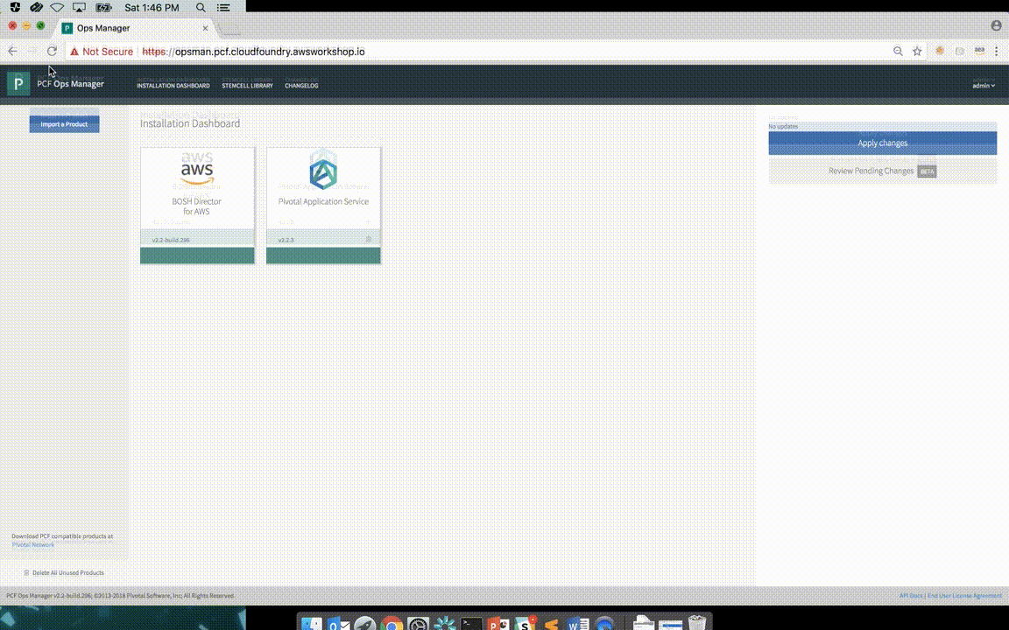Image resolution: width=1009 pixels, height=630 pixels.
Task: Click the browser forward arrow
Action: pos(32,51)
